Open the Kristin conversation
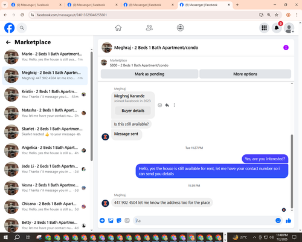302x242 pixels. pyautogui.click(x=45, y=94)
